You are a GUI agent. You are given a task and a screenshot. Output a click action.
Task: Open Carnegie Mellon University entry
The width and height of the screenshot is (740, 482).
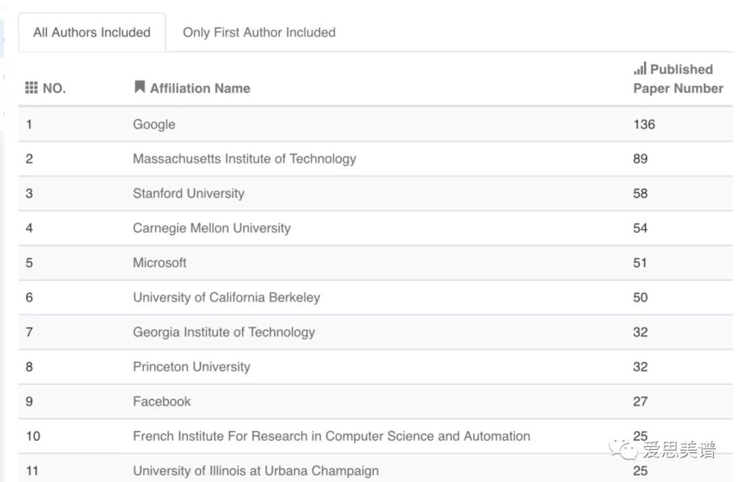212,228
